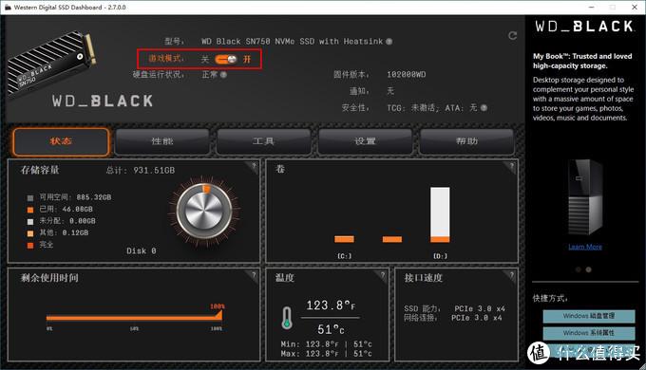This screenshot has width=646, height=370.
Task: Click the unlabeled middle volume bar
Action: 392,239
